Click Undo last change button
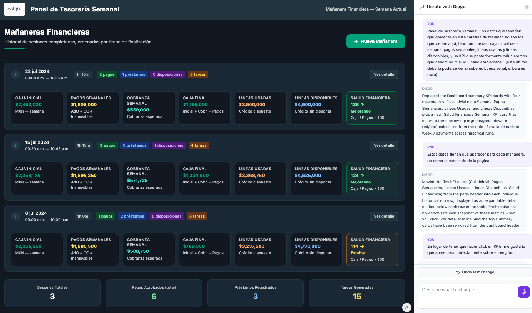Image resolution: width=532 pixels, height=313 pixels. (x=475, y=272)
